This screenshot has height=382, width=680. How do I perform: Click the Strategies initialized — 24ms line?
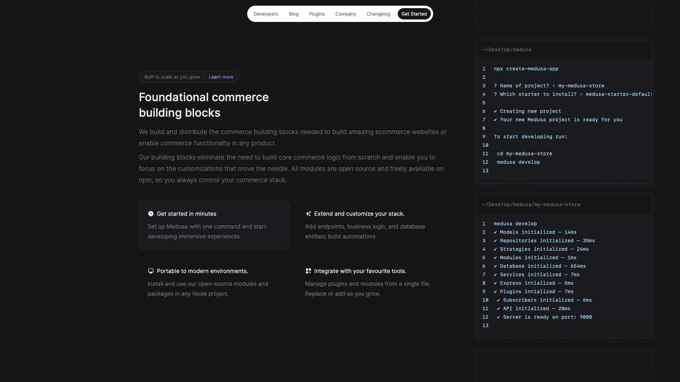tap(541, 249)
